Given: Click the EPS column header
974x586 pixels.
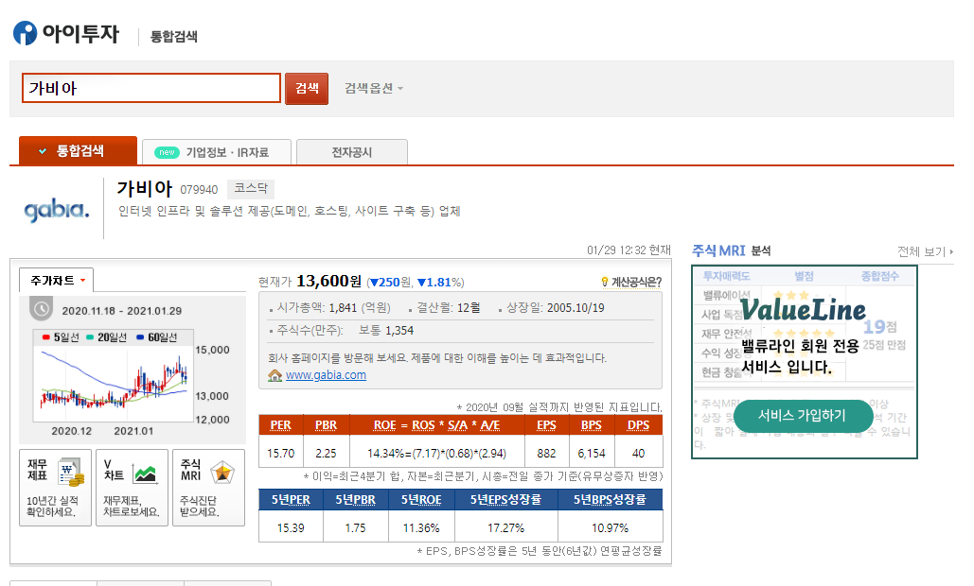Looking at the screenshot, I should click(x=547, y=425).
